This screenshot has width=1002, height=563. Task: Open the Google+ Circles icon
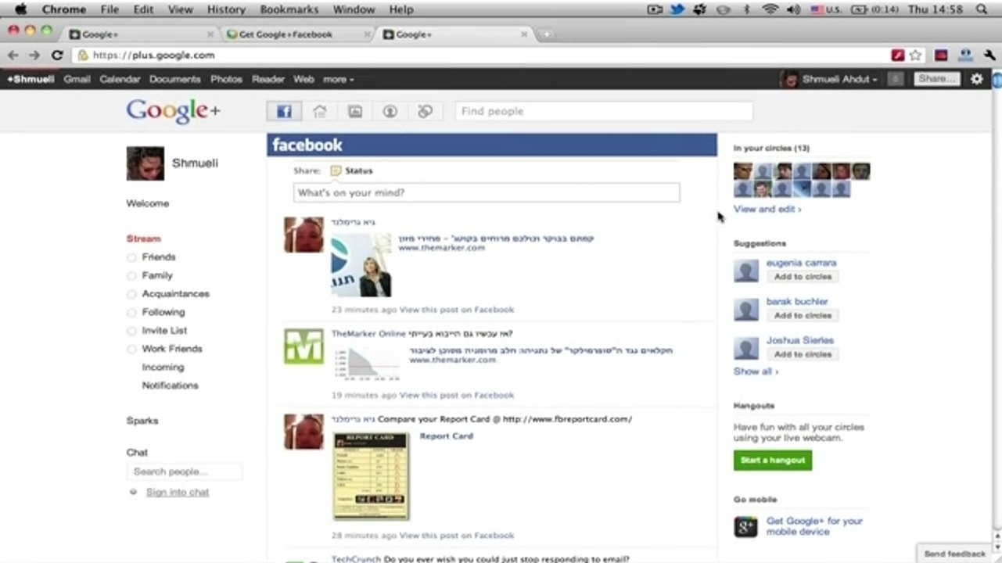(x=425, y=111)
